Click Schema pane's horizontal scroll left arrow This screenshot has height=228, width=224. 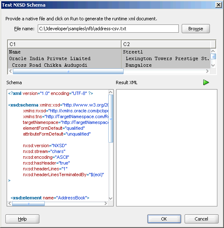click(10, 203)
